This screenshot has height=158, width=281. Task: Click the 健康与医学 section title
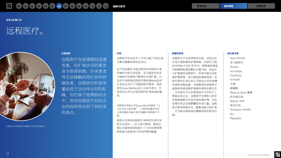pyautogui.click(x=119, y=6)
